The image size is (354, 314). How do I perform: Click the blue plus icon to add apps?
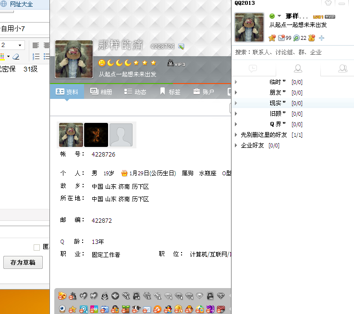321,38
